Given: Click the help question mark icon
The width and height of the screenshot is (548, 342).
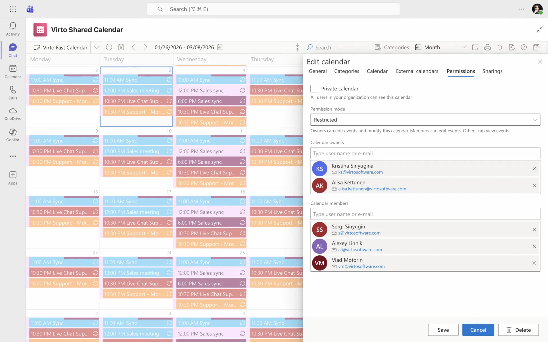Looking at the screenshot, I should pos(524,47).
